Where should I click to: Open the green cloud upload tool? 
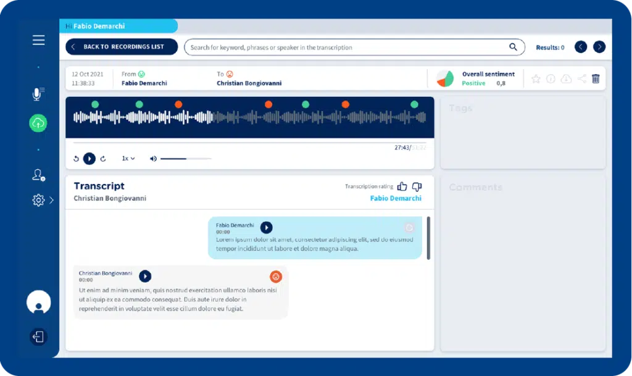(38, 123)
